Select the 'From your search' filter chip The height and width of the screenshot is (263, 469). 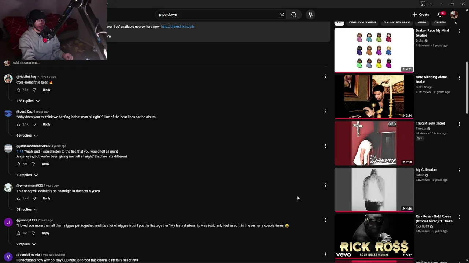[x=362, y=22]
